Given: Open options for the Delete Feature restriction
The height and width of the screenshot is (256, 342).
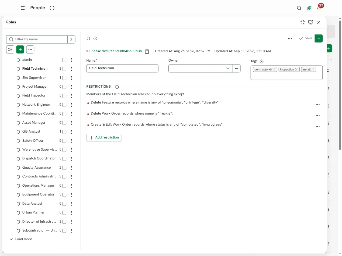Looking at the screenshot, I should click(x=317, y=104).
